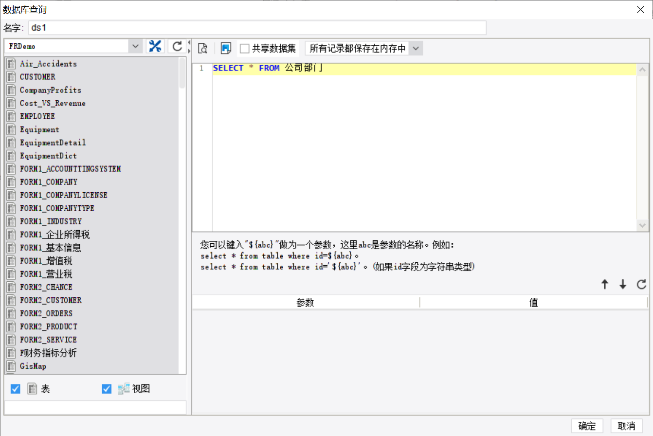The width and height of the screenshot is (653, 436).
Task: Click the EquipmentDict table icon
Action: point(12,156)
